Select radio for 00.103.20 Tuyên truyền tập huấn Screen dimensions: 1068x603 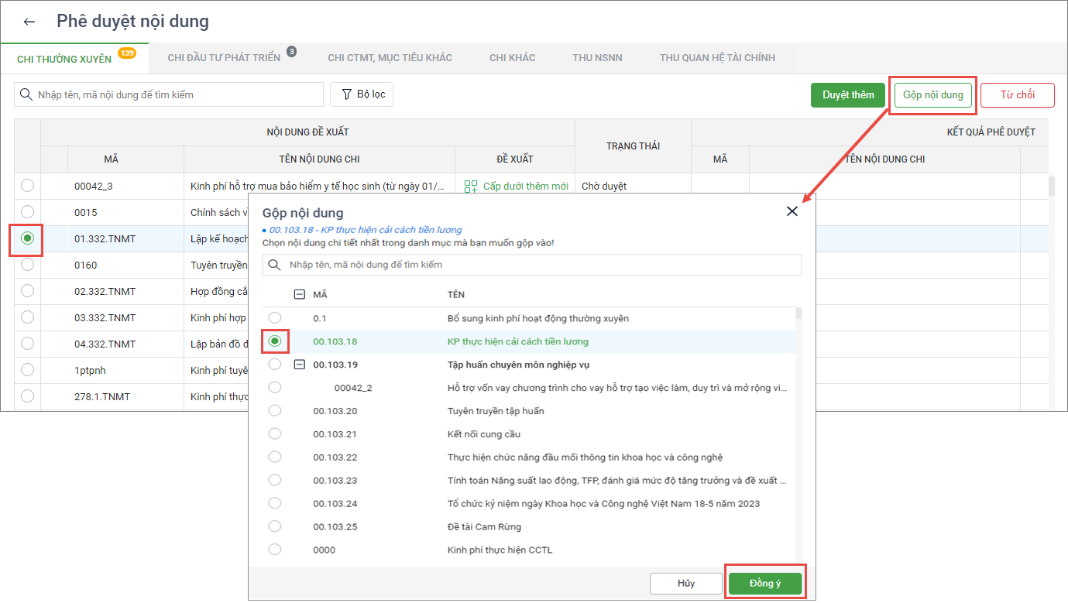point(275,411)
